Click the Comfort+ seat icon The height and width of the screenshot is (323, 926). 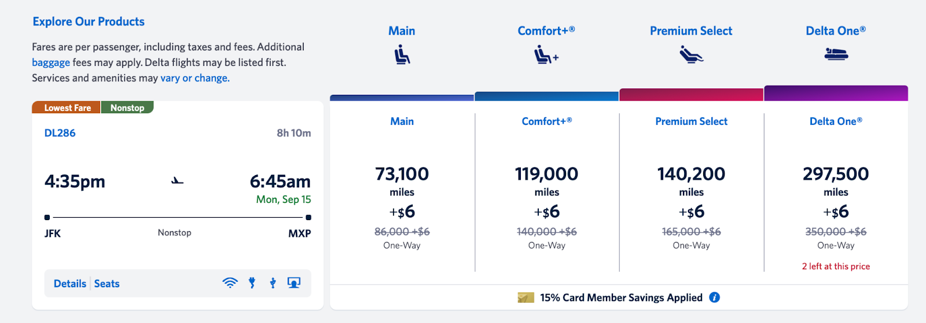pyautogui.click(x=546, y=55)
